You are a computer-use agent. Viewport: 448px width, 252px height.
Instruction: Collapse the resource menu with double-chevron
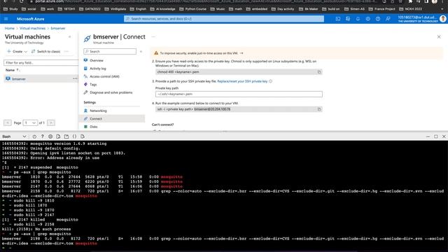[x=141, y=51]
